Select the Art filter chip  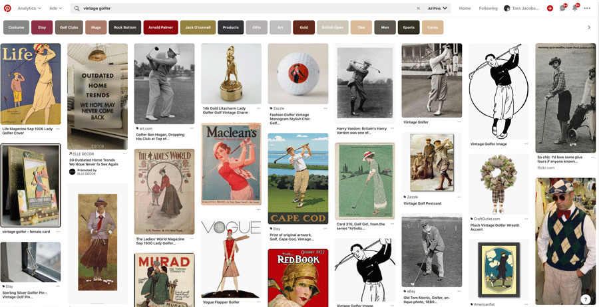[x=280, y=27]
